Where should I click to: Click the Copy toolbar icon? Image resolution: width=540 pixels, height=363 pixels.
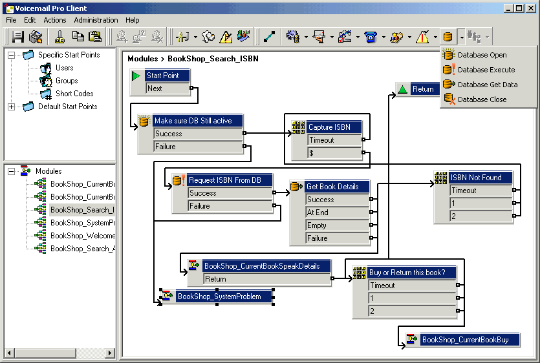pos(78,37)
